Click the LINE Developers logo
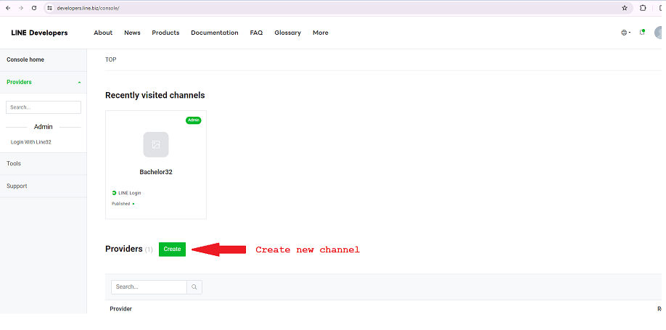The image size is (666, 330). click(39, 33)
